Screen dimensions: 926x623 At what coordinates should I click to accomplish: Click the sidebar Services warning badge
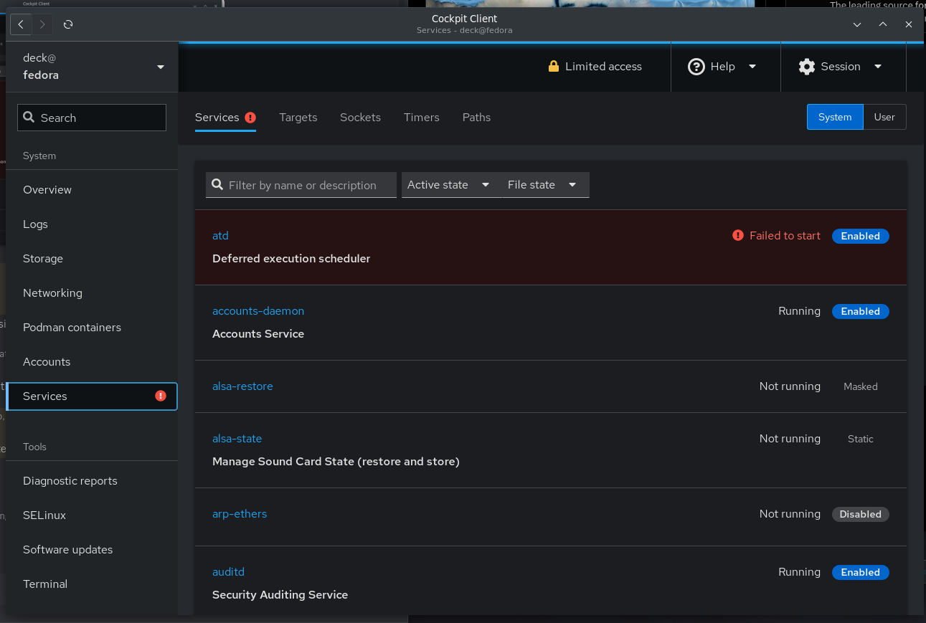click(x=161, y=396)
